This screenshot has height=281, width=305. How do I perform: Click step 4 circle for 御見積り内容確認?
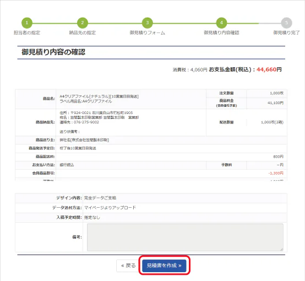coord(221,23)
